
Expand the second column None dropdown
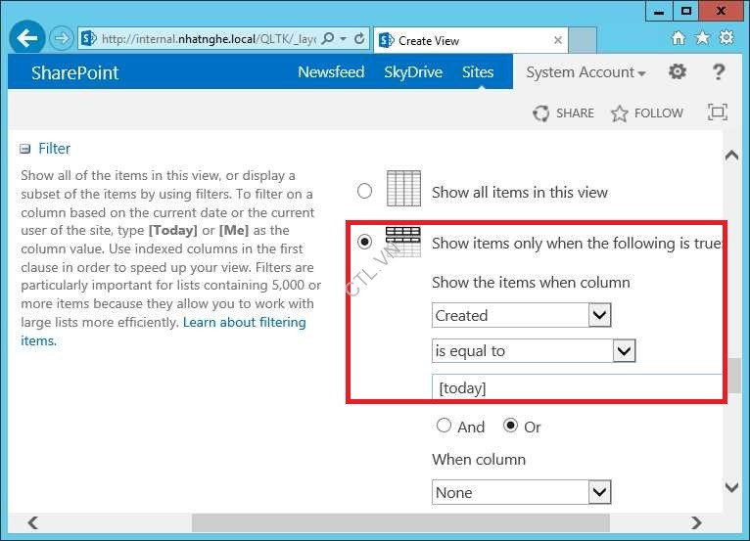click(600, 492)
